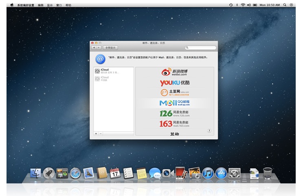The height and width of the screenshot is (196, 301).
Task: Click the preferences search field
Action: 200,48
